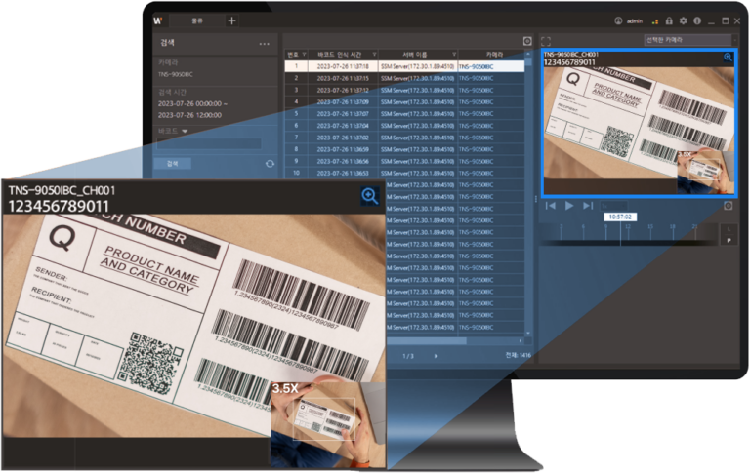
Task: Add a new tab with the plus icon
Action: (x=232, y=20)
